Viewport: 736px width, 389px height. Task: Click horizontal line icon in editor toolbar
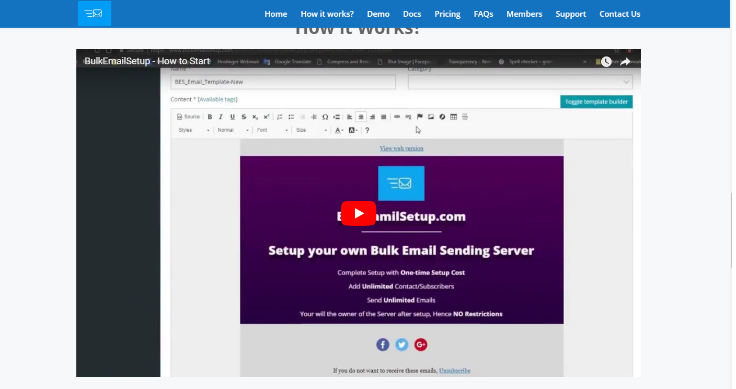tap(465, 117)
